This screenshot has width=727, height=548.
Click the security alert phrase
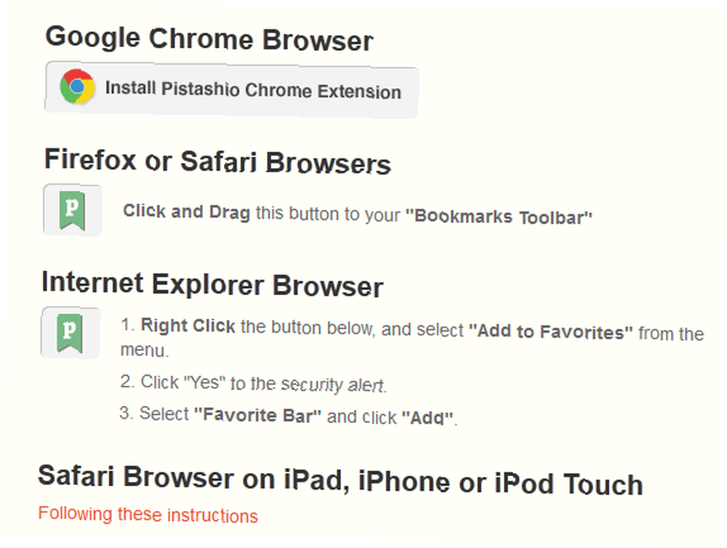click(x=334, y=384)
